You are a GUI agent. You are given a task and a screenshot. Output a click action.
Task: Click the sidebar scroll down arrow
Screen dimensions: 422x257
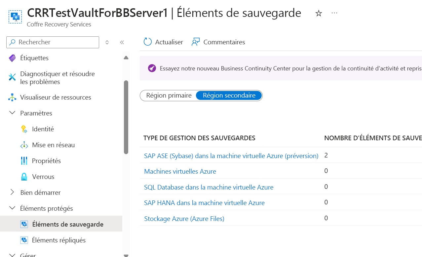tap(126, 255)
